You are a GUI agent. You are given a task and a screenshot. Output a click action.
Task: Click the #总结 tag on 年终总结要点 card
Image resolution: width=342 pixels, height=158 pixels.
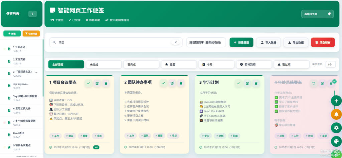tap(281, 136)
